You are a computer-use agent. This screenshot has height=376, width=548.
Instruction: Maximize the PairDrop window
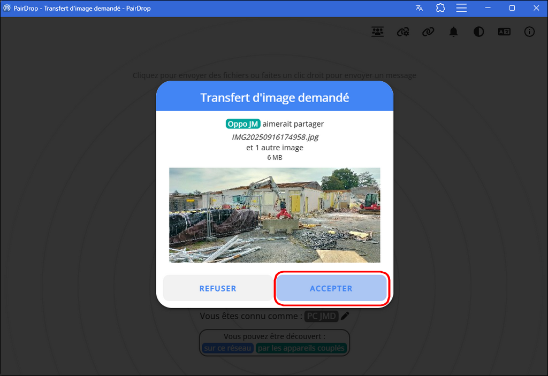coord(512,8)
